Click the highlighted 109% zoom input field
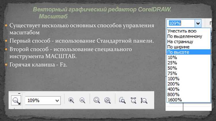The height and width of the screenshot is (121, 216). (x=181, y=23)
